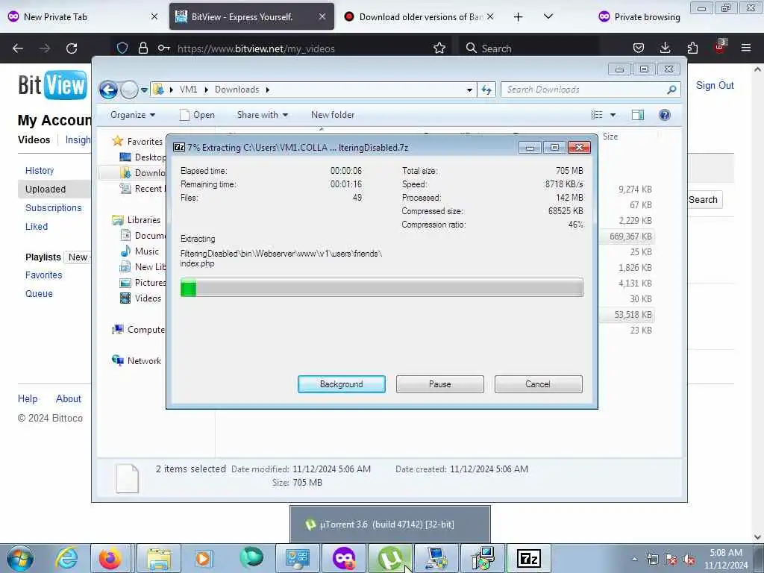Select the file sized 669,367 KB

[630, 237]
